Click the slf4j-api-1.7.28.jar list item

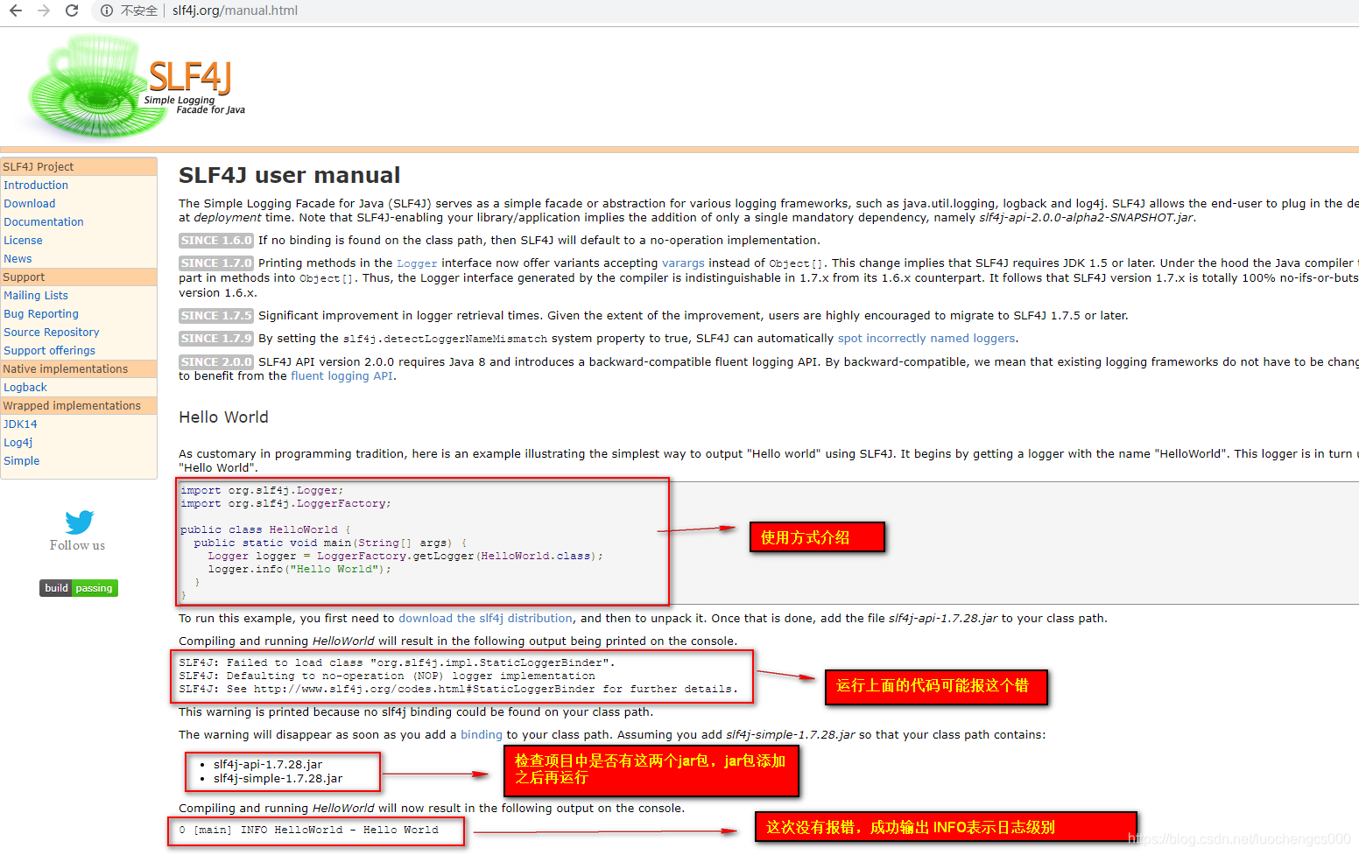point(268,764)
